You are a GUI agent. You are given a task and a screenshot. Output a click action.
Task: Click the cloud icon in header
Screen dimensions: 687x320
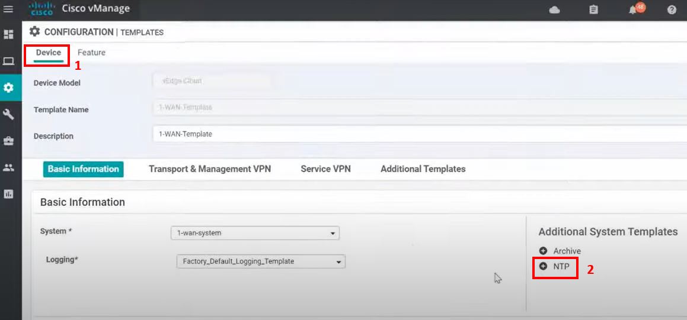click(555, 10)
